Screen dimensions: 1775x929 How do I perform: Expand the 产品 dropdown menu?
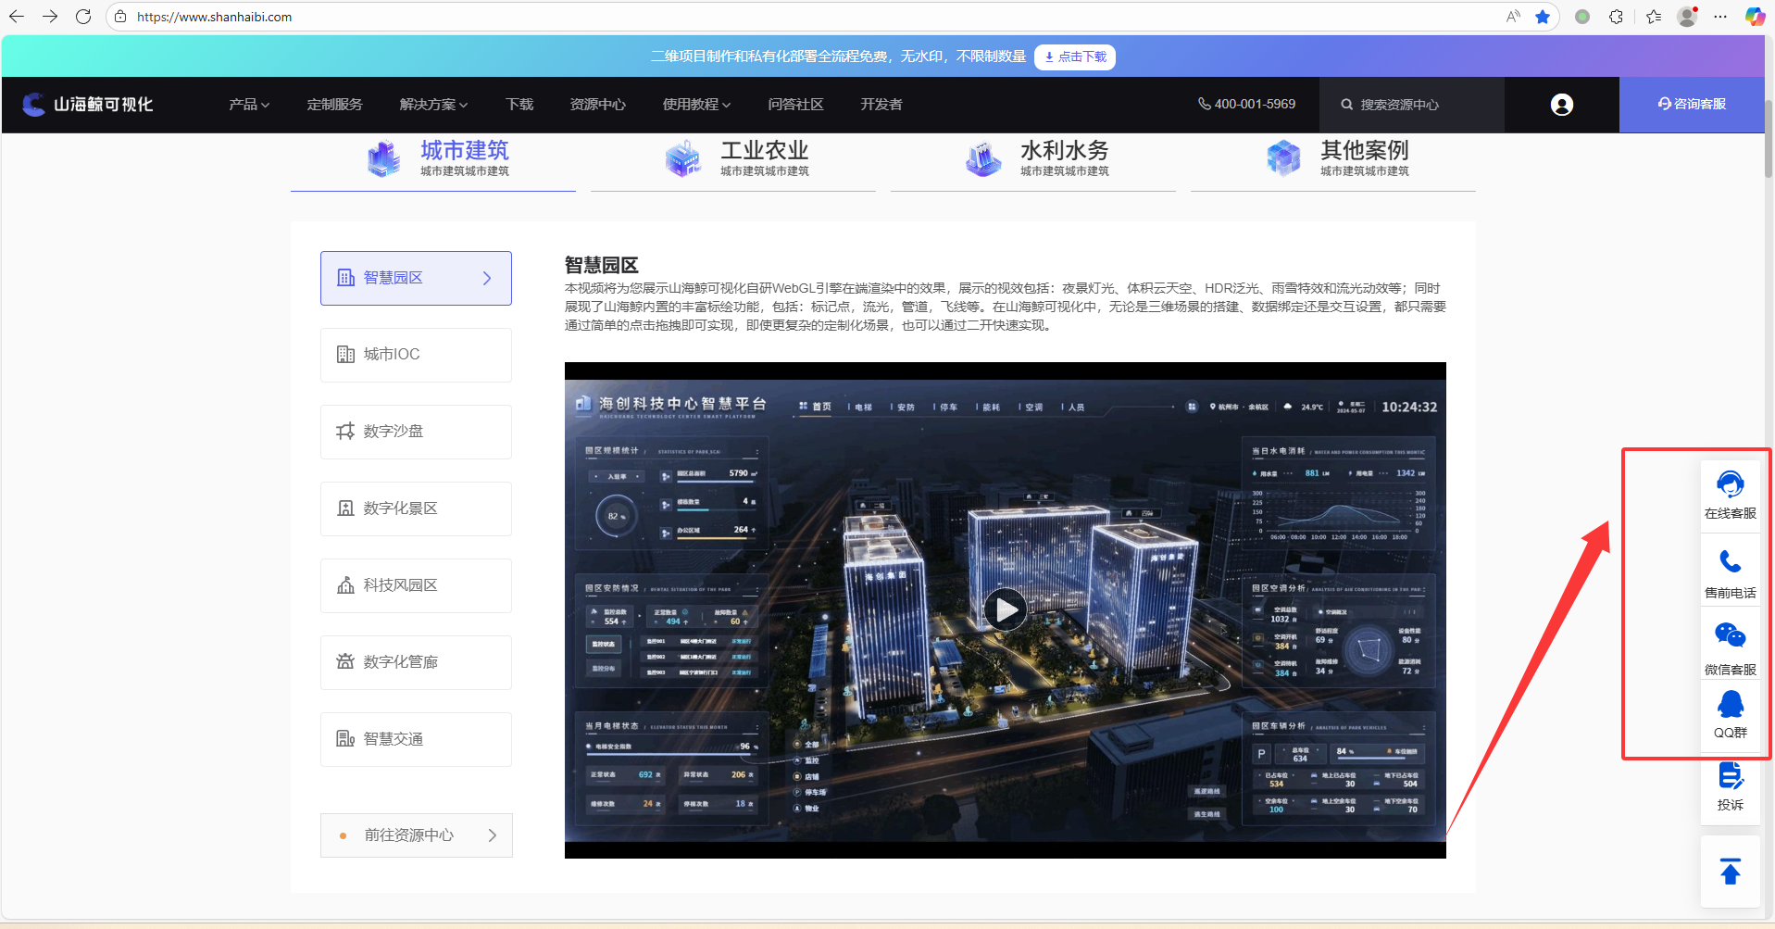[x=249, y=105]
